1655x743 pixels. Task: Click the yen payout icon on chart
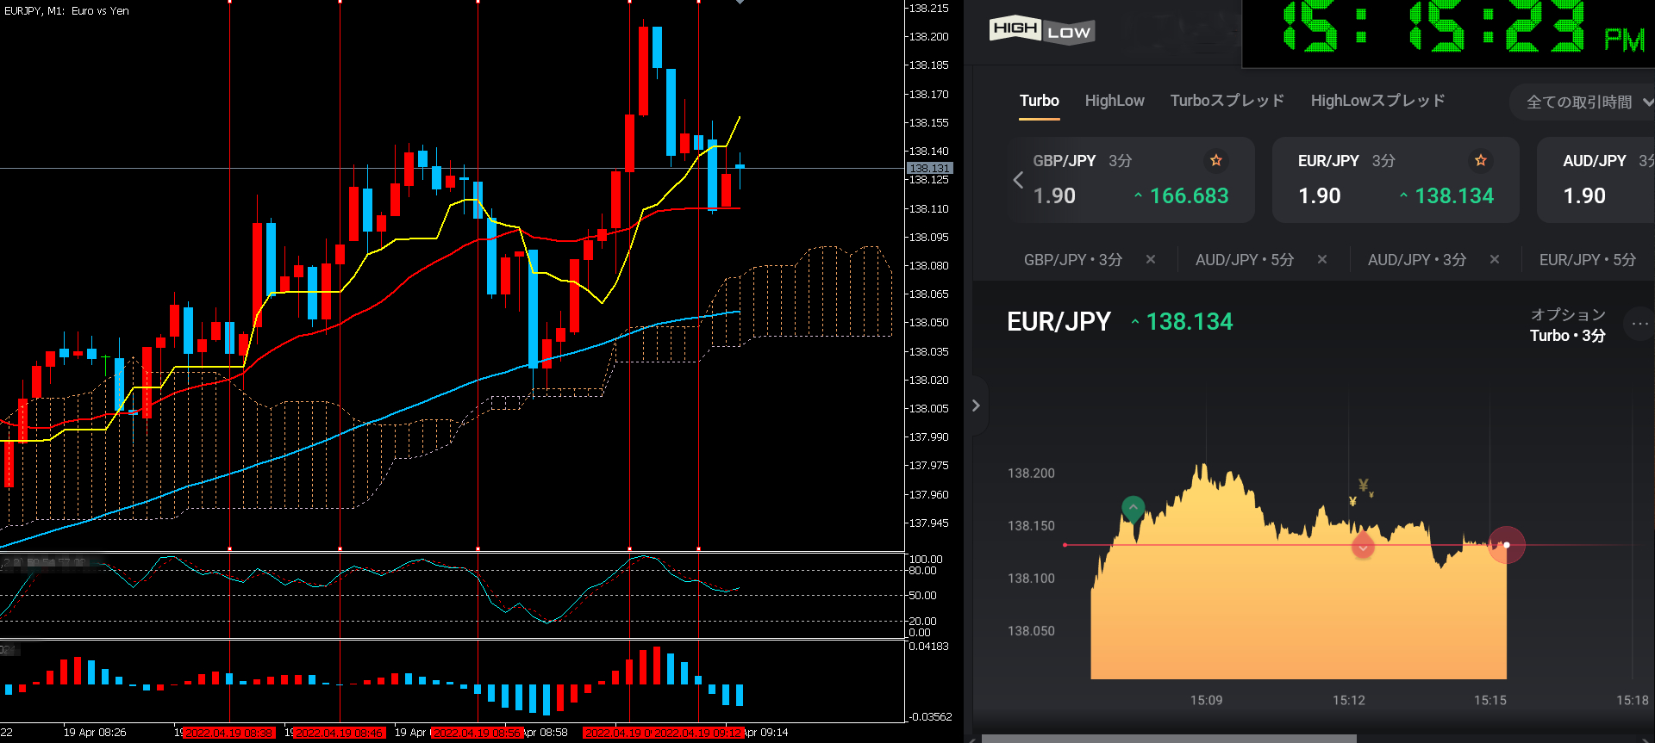[1362, 487]
